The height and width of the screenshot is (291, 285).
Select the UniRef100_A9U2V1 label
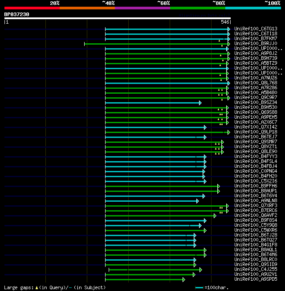pyautogui.click(x=256, y=274)
